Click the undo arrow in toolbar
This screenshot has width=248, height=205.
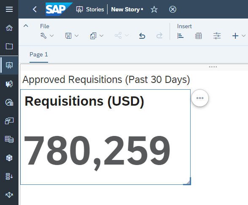pos(142,36)
